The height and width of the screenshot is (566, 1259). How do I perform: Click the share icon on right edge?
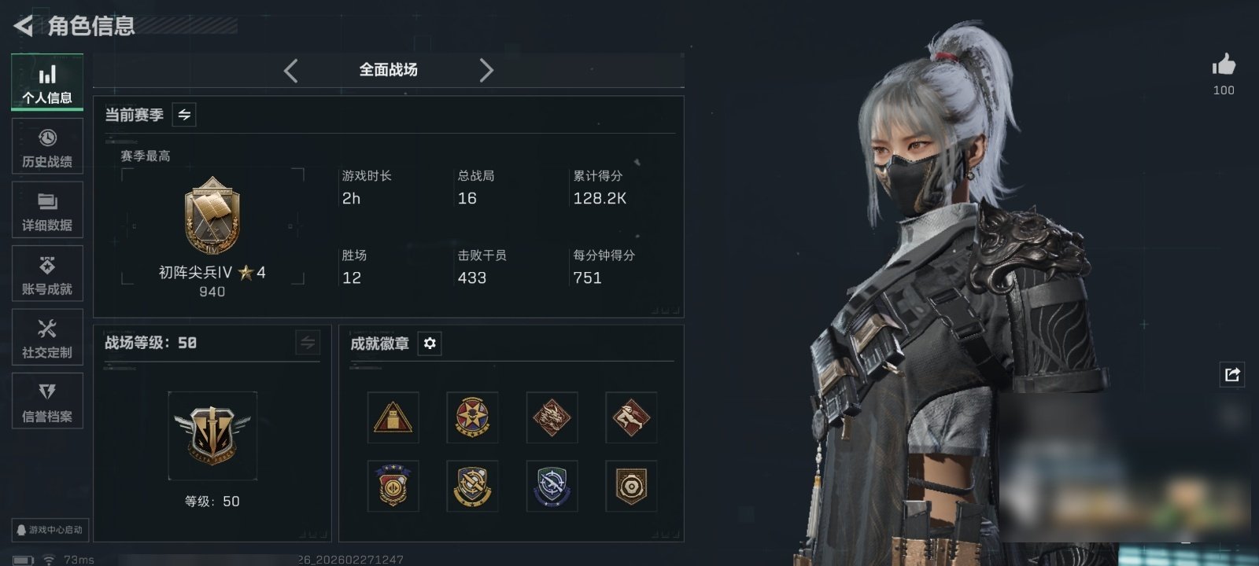click(1232, 374)
